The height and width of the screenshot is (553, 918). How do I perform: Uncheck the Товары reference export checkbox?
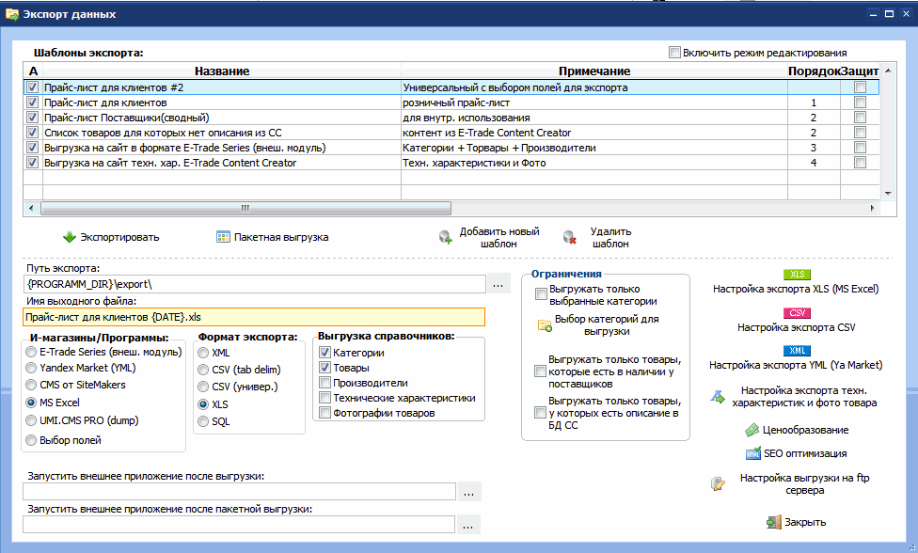324,368
